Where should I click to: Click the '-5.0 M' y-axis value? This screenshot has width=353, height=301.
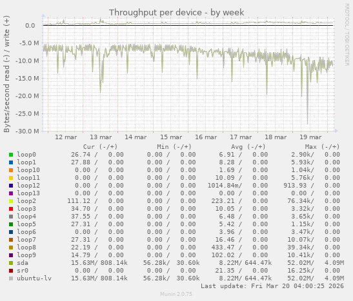pos(29,43)
